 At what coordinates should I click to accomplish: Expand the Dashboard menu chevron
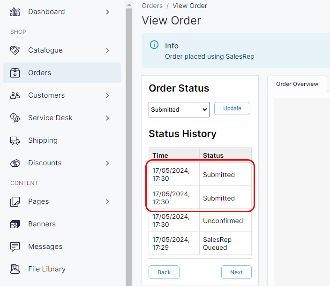pos(107,12)
